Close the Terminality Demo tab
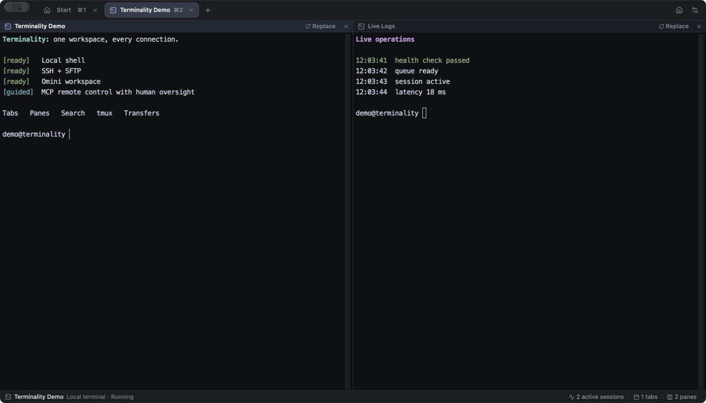706x403 pixels. click(x=191, y=10)
